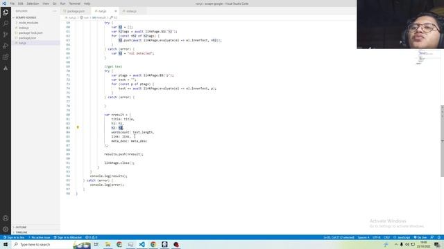Click Sign in to Bitbucket in the status bar
The width and height of the screenshot is (444, 249).
(68, 237)
